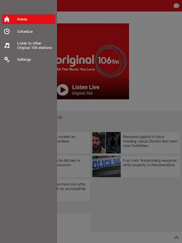Open the Settings menu entry

coord(29,59)
